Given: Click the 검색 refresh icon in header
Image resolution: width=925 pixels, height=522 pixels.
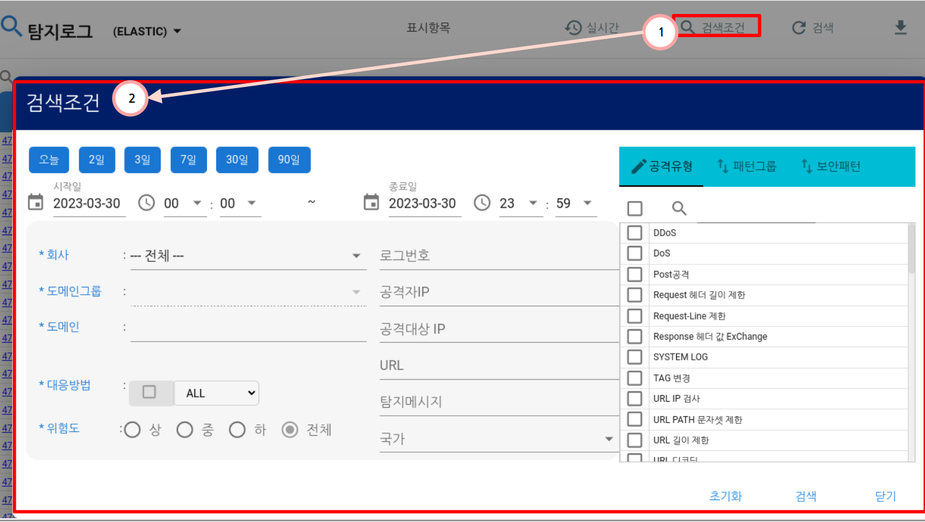Looking at the screenshot, I should (x=798, y=28).
